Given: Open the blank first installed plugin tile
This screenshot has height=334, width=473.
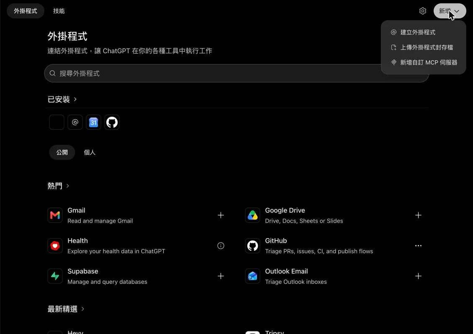Looking at the screenshot, I should pos(57,122).
